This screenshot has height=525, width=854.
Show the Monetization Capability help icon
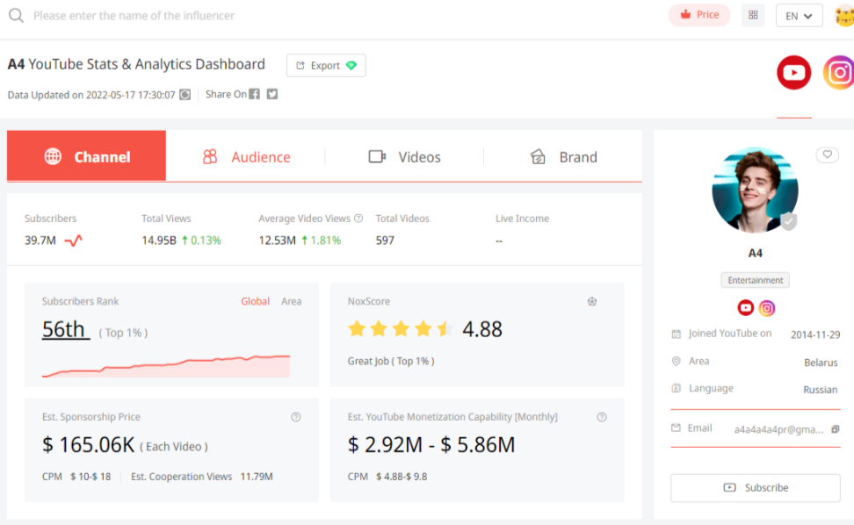click(x=602, y=417)
